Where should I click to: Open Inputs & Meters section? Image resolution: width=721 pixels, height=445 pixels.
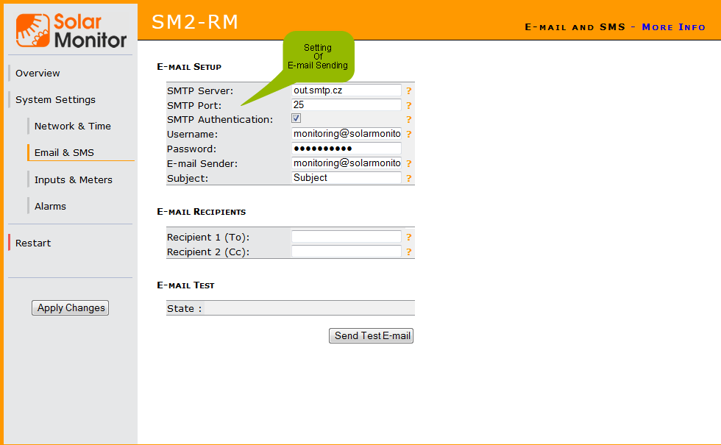click(x=73, y=180)
